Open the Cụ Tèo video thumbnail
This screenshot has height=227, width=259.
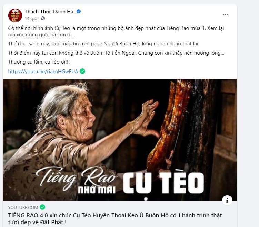click(x=120, y=140)
